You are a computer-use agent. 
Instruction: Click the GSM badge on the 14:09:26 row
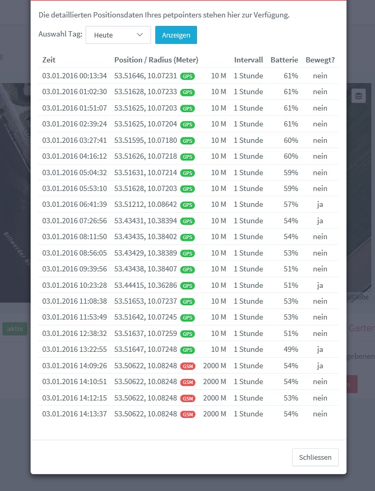(x=187, y=366)
